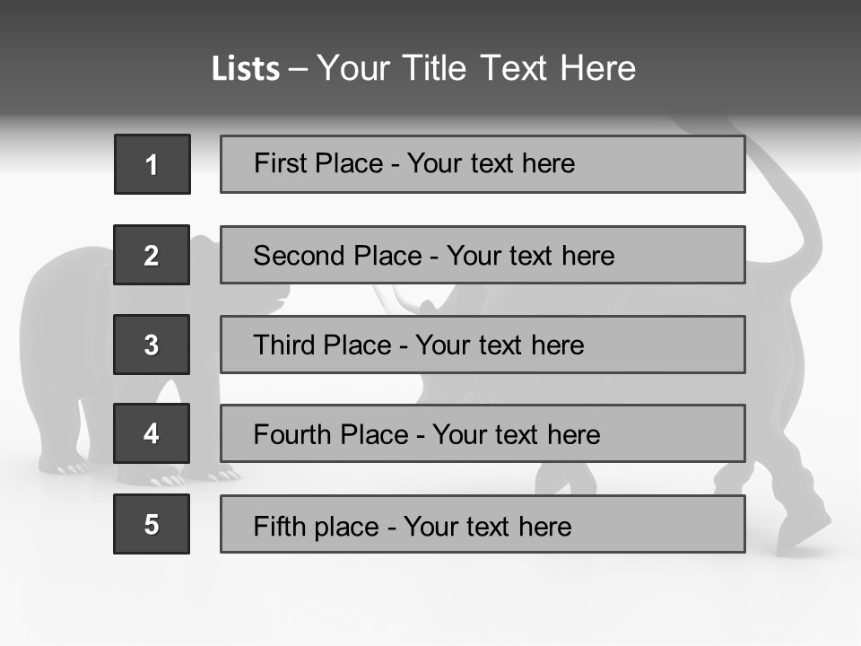Image resolution: width=861 pixels, height=646 pixels.
Task: Click the Fifth place text bar
Action: (483, 524)
